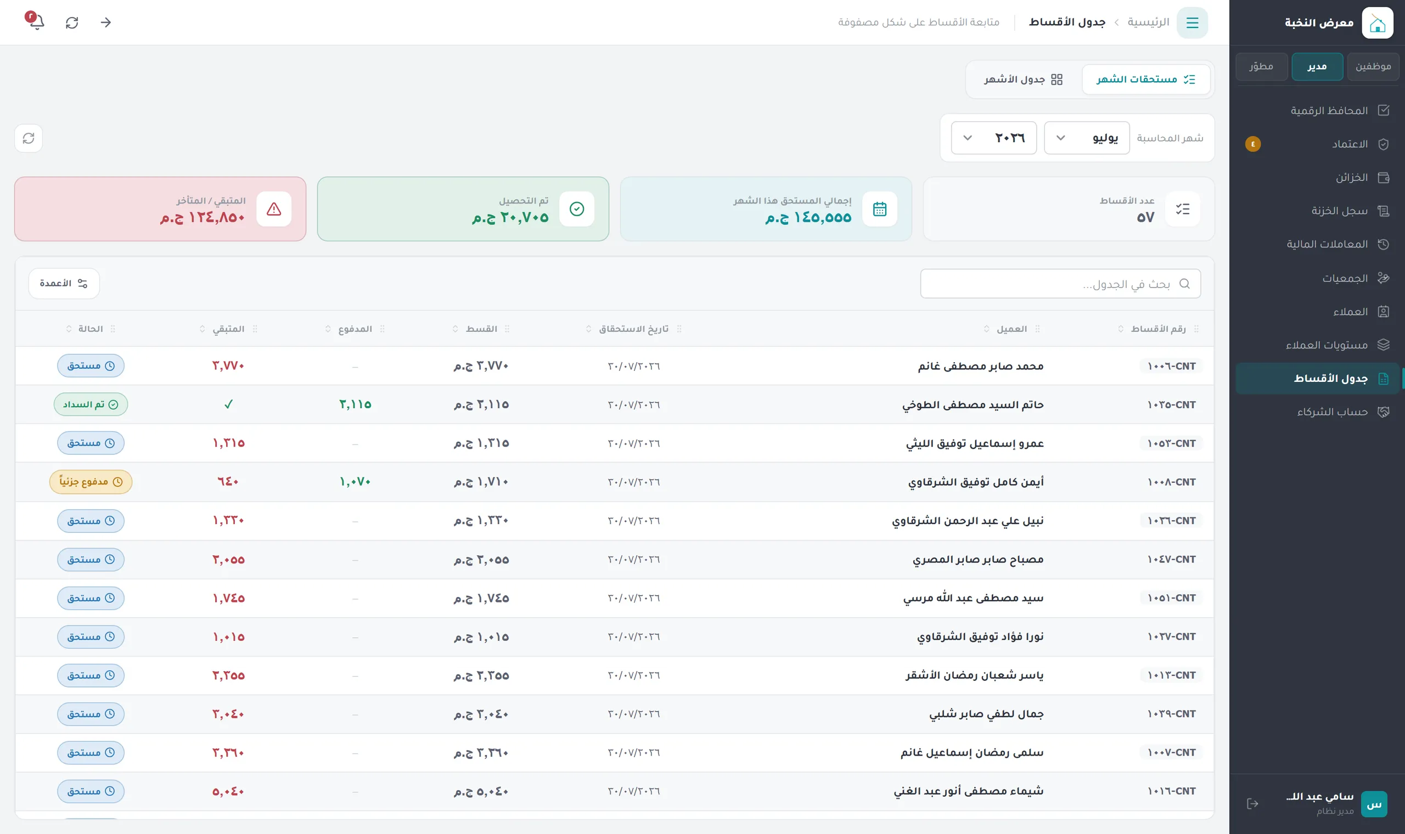Image resolution: width=1405 pixels, height=834 pixels.
Task: Open the الأعمدة columns button
Action: tap(64, 283)
